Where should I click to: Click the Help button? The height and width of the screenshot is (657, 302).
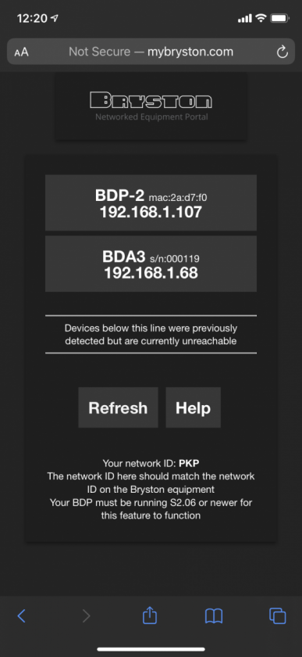pyautogui.click(x=194, y=407)
